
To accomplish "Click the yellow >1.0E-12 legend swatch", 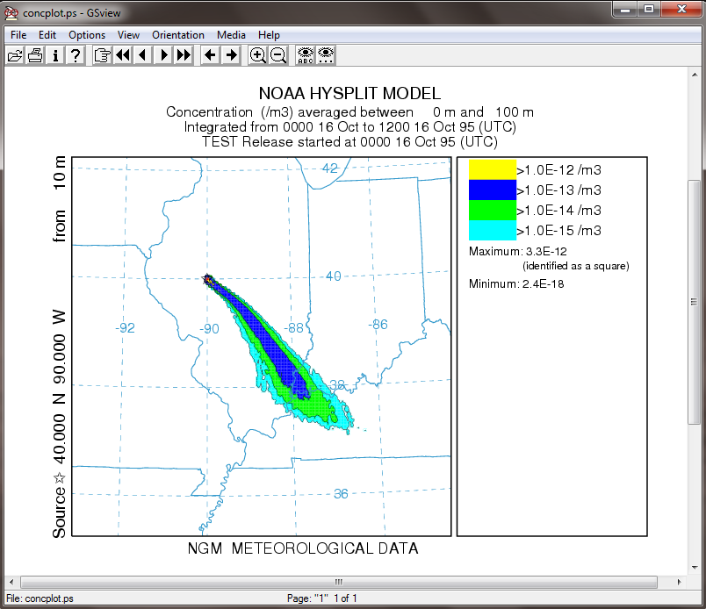I will pos(492,169).
